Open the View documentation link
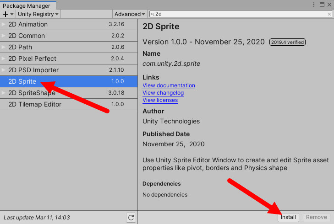This screenshot has width=334, height=224. [x=169, y=85]
